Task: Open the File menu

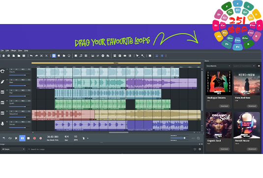Action: tap(2, 51)
